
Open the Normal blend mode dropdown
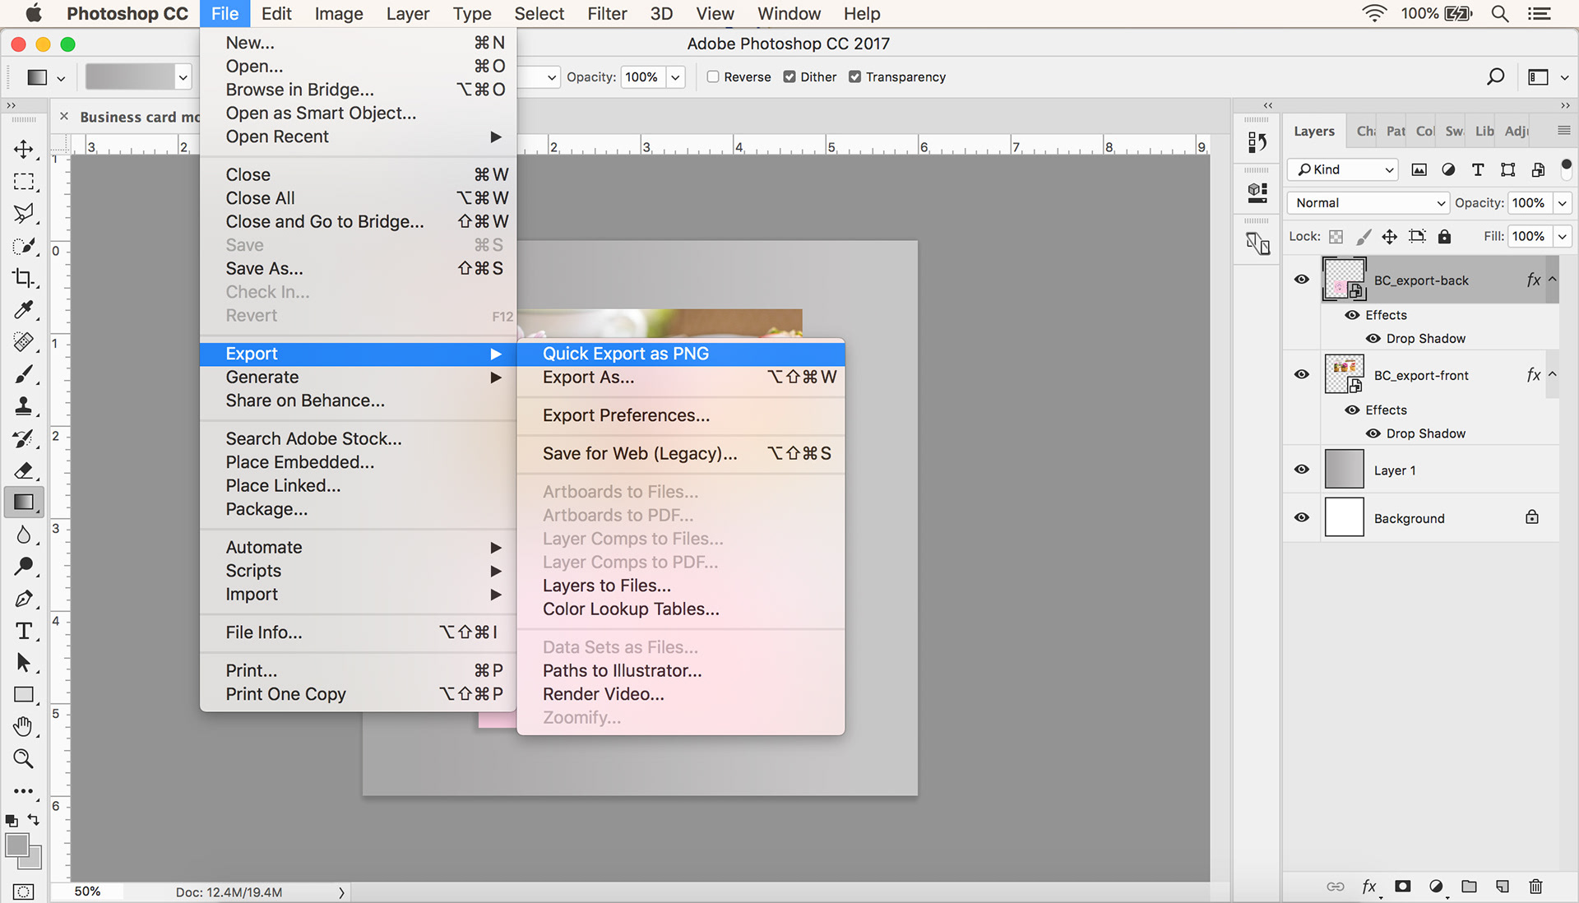click(1368, 203)
